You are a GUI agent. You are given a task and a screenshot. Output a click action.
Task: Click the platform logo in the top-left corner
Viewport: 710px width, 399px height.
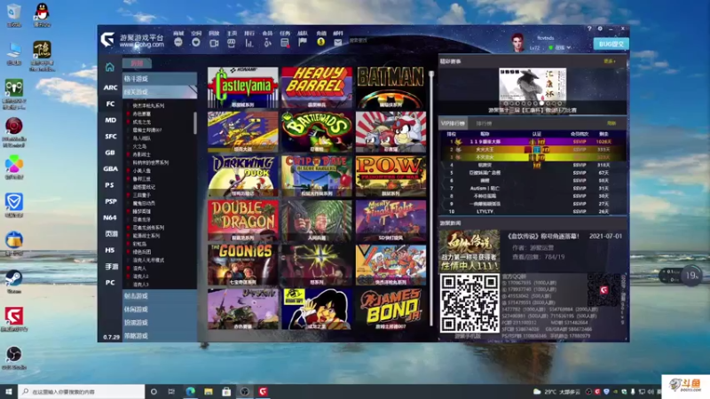click(x=107, y=39)
